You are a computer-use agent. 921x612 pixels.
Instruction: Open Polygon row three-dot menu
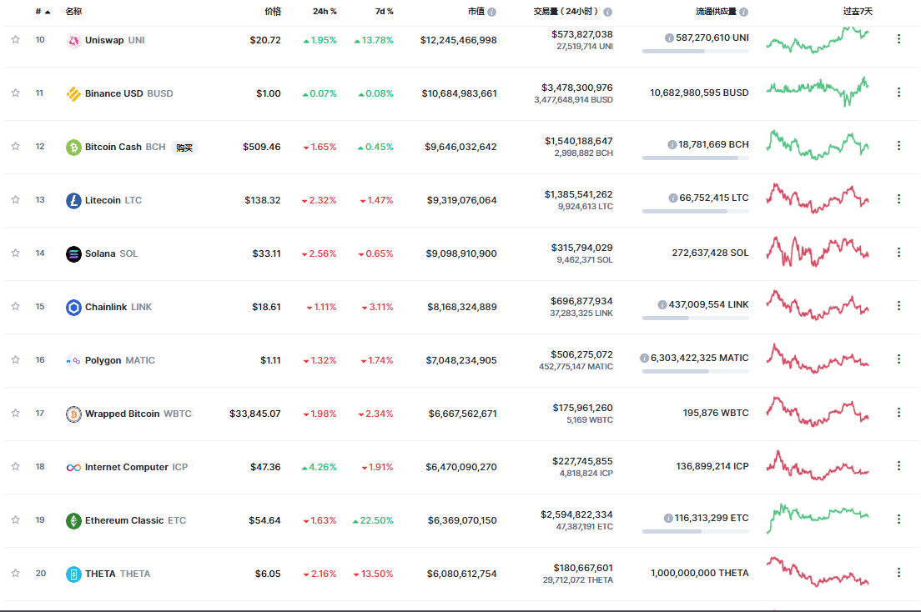tap(898, 359)
